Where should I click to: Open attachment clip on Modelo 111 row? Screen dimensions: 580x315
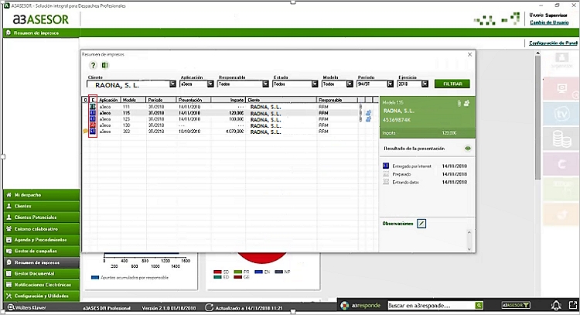pos(361,107)
